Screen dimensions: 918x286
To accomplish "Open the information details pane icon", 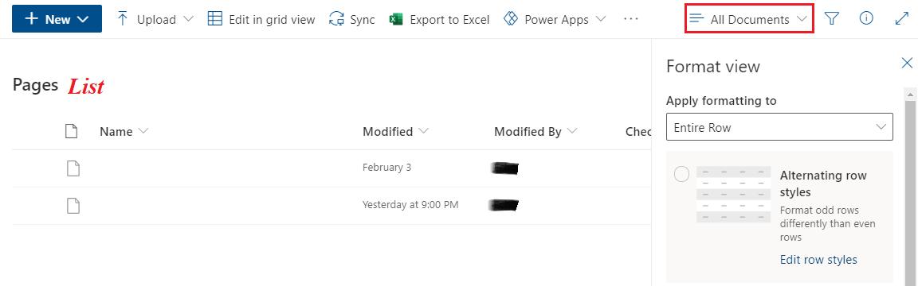I will (866, 19).
